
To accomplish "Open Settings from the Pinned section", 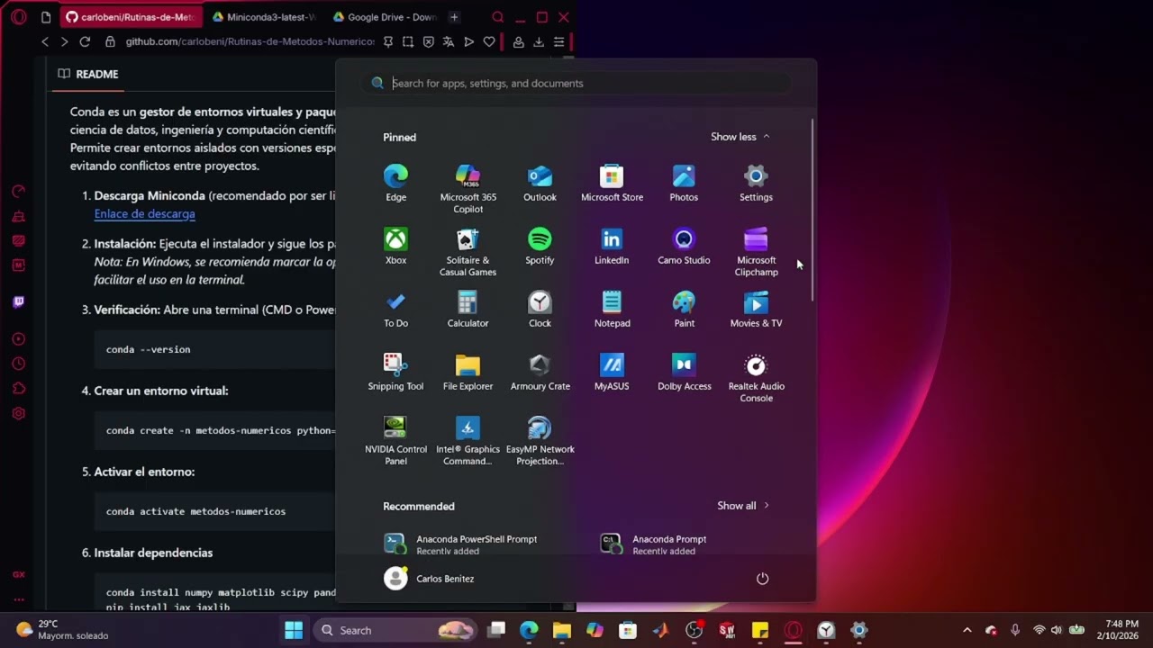I will pyautogui.click(x=756, y=183).
